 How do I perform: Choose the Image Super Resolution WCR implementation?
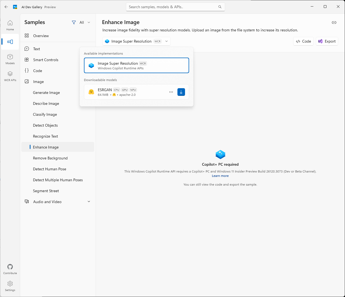coord(136,66)
